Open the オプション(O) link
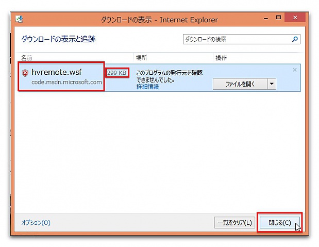The width and height of the screenshot is (319, 247). point(36,222)
